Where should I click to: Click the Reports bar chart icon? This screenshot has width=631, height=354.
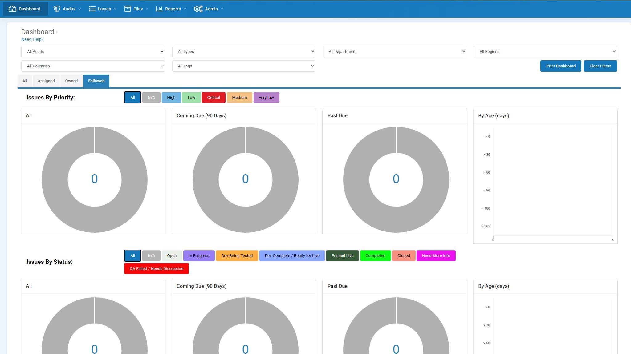point(159,9)
